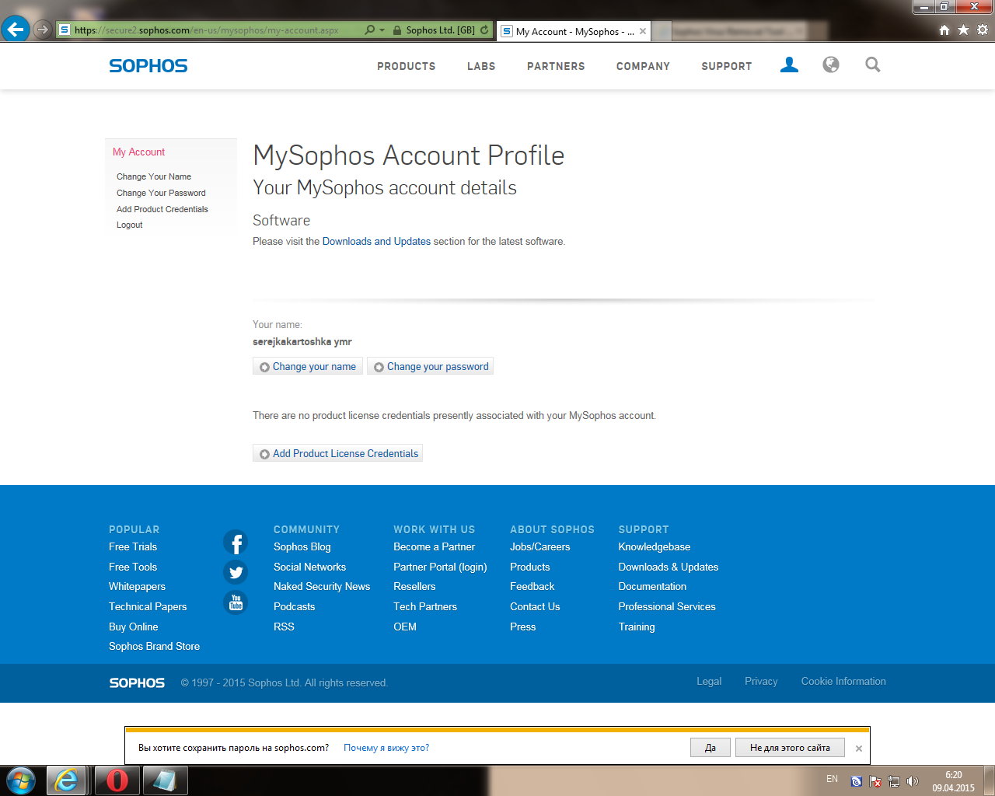Open the address bar dropdown arrow
Screen dimensions: 995x796
382,30
